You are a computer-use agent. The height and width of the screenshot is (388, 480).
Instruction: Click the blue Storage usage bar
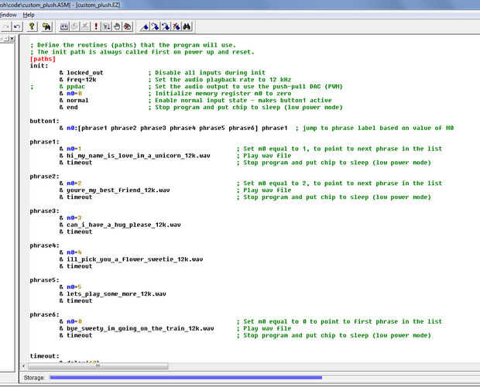click(186, 378)
